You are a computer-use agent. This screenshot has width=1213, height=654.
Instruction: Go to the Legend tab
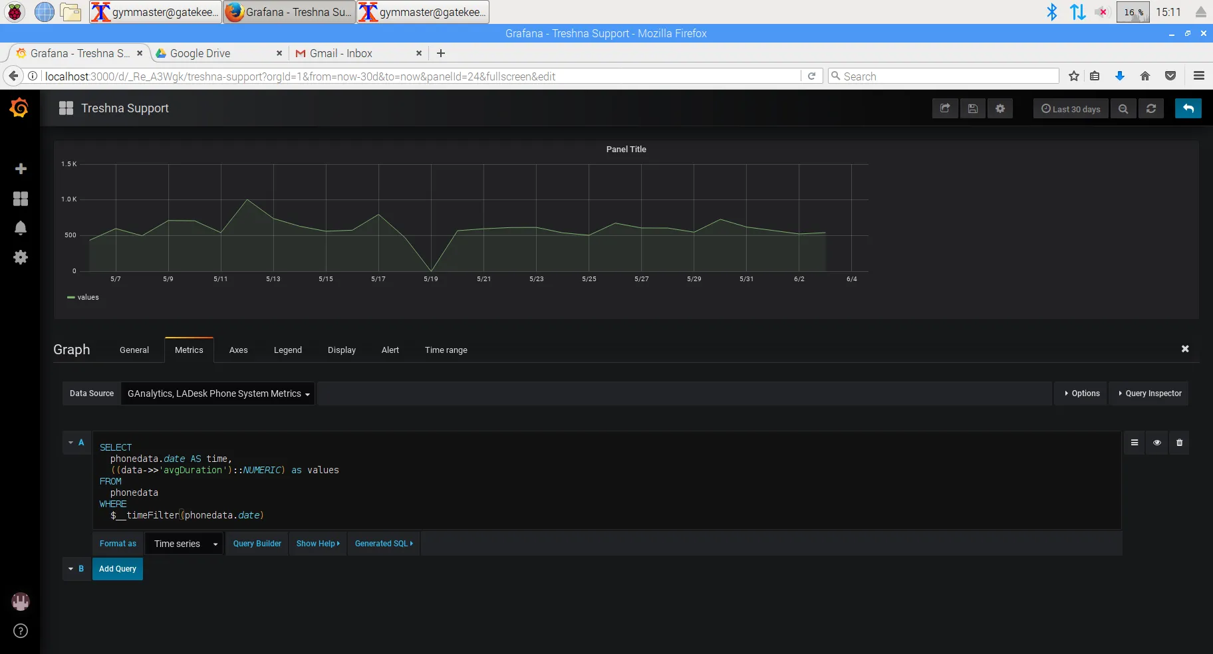tap(288, 350)
